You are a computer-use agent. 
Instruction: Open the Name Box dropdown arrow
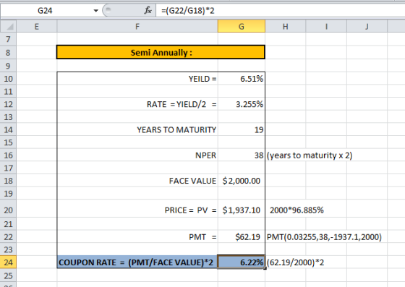(x=95, y=11)
